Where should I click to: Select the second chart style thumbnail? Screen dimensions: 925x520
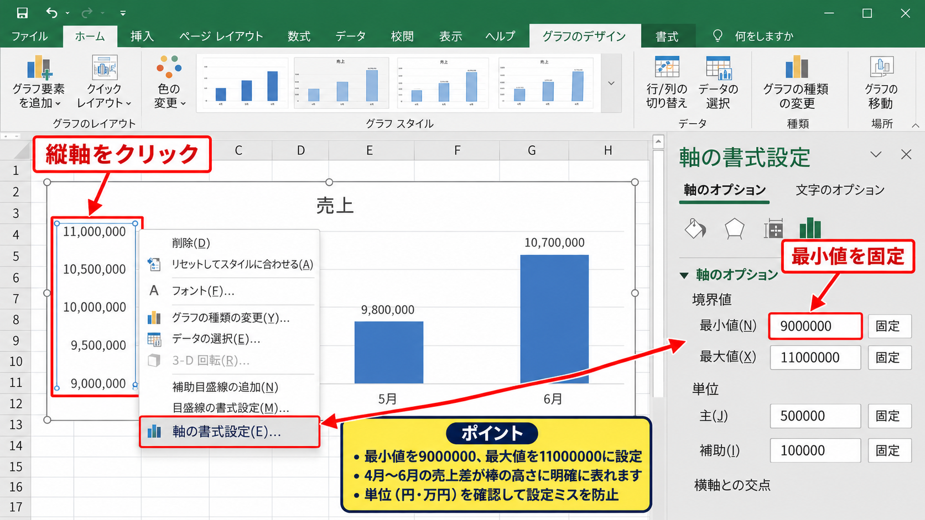tap(341, 83)
